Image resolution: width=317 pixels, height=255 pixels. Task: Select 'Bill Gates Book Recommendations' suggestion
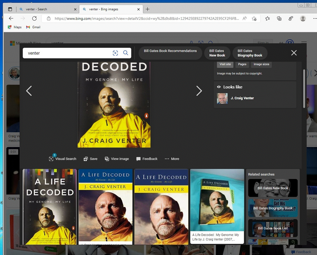tap(170, 53)
